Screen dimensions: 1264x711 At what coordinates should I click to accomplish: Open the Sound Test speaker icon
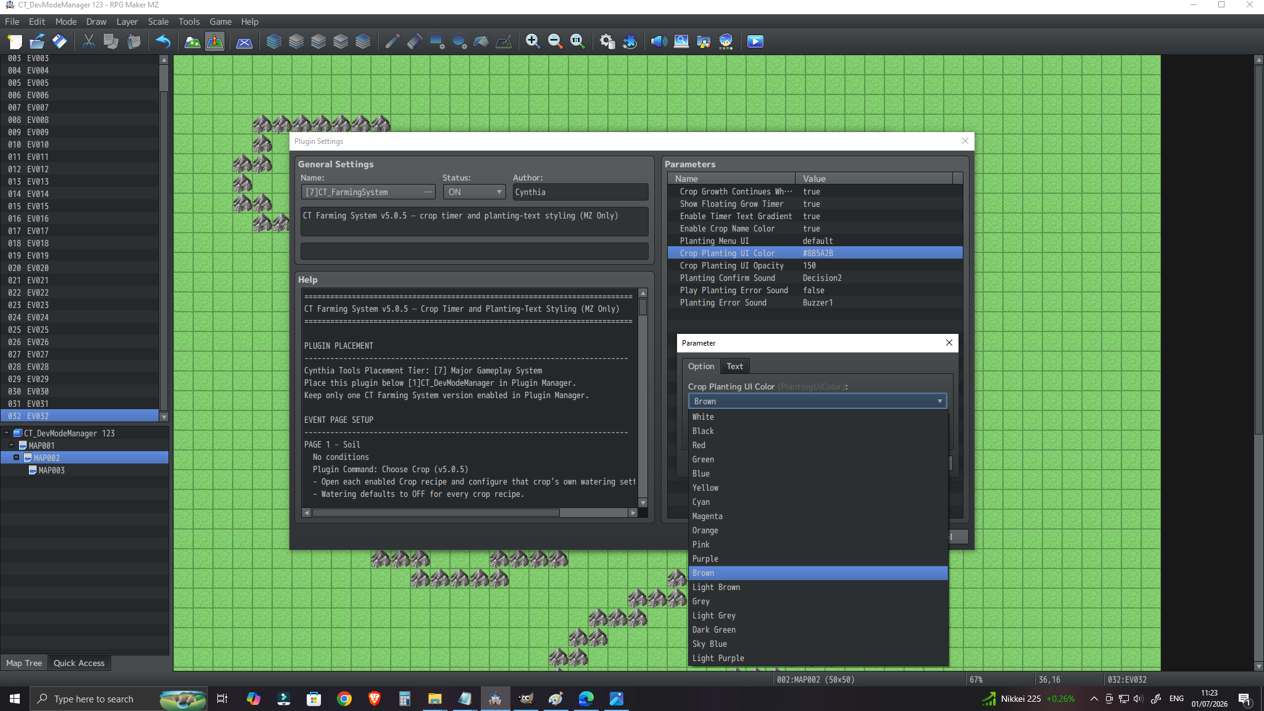[659, 41]
